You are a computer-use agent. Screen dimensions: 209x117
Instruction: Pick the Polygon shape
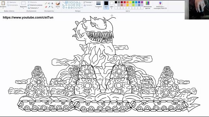(x=77, y=2)
